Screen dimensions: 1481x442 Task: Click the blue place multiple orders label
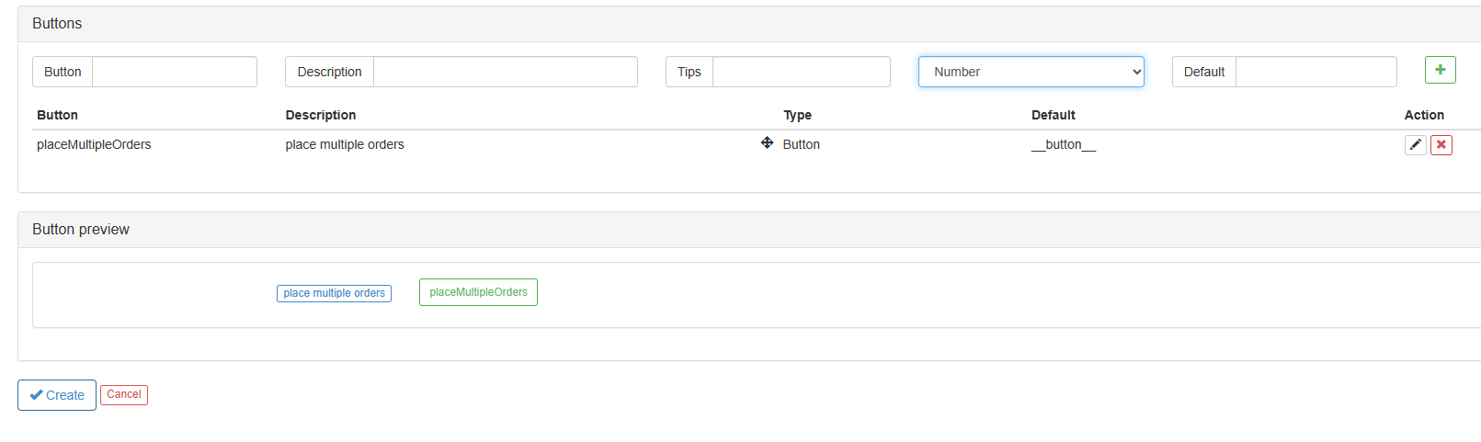334,293
